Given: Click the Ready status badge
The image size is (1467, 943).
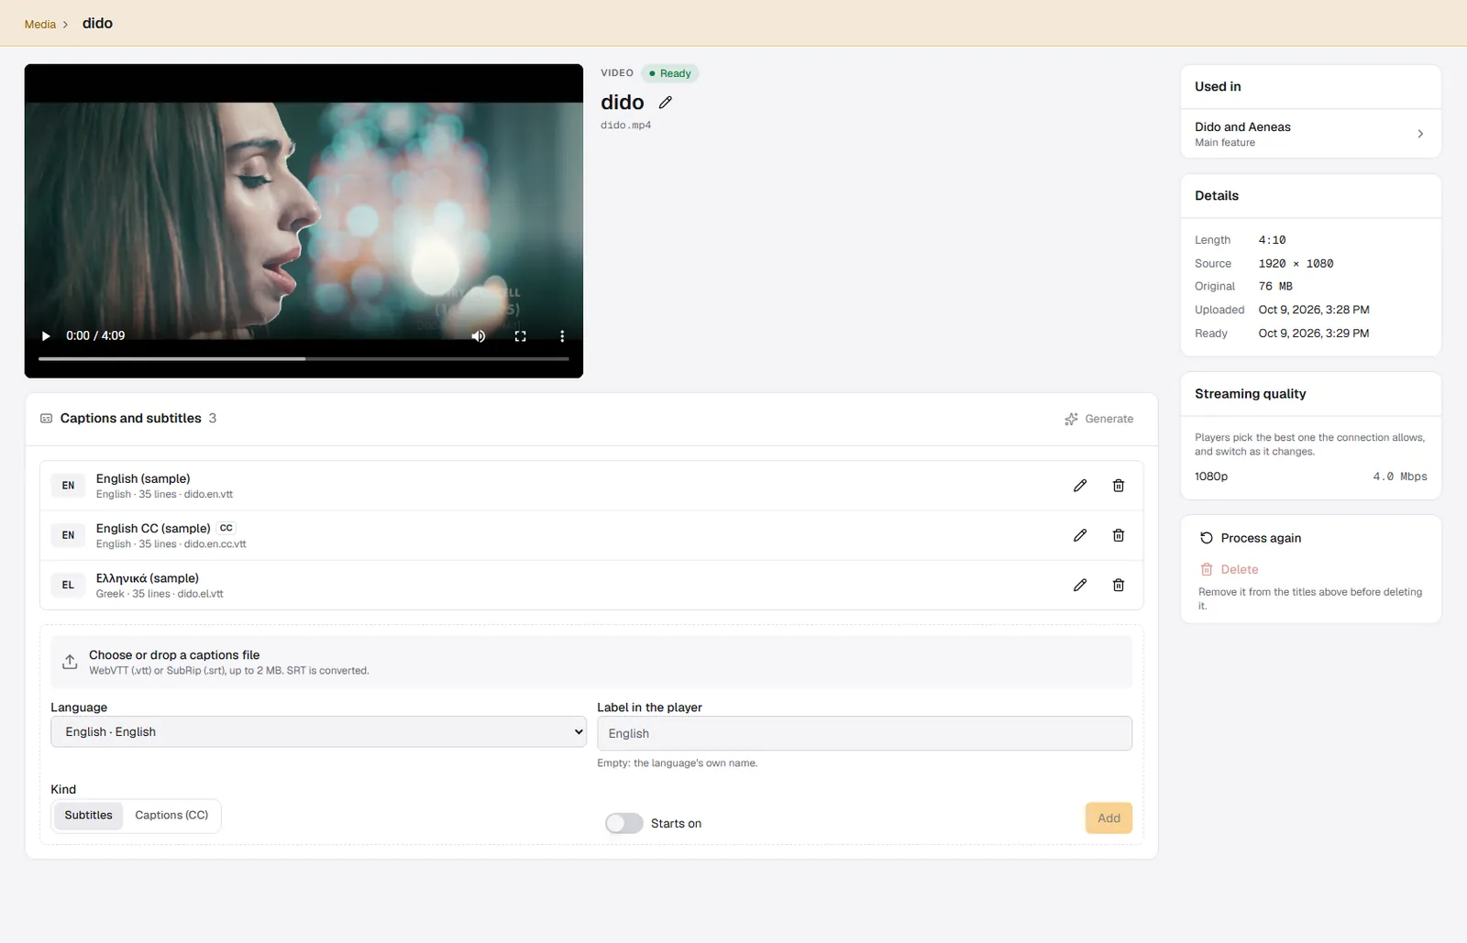Looking at the screenshot, I should coord(669,73).
